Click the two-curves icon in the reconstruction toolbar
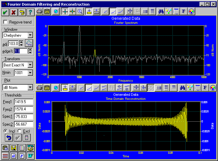Screen dimensions: 218x161 104,88
